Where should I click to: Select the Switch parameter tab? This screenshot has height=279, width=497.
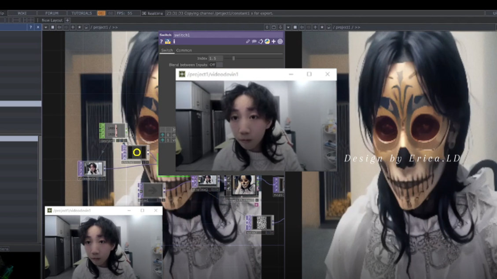tap(167, 50)
